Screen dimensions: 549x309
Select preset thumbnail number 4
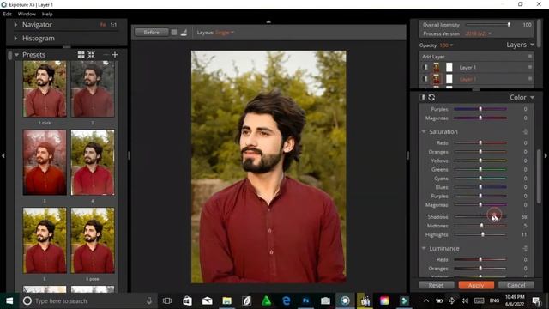tap(93, 162)
